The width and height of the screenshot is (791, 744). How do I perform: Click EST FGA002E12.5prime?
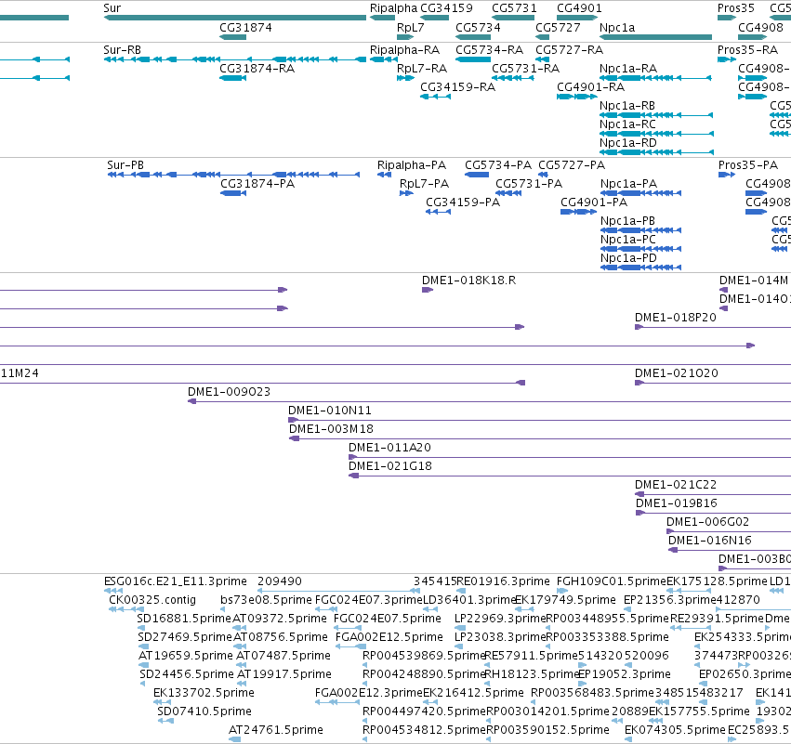point(350,646)
